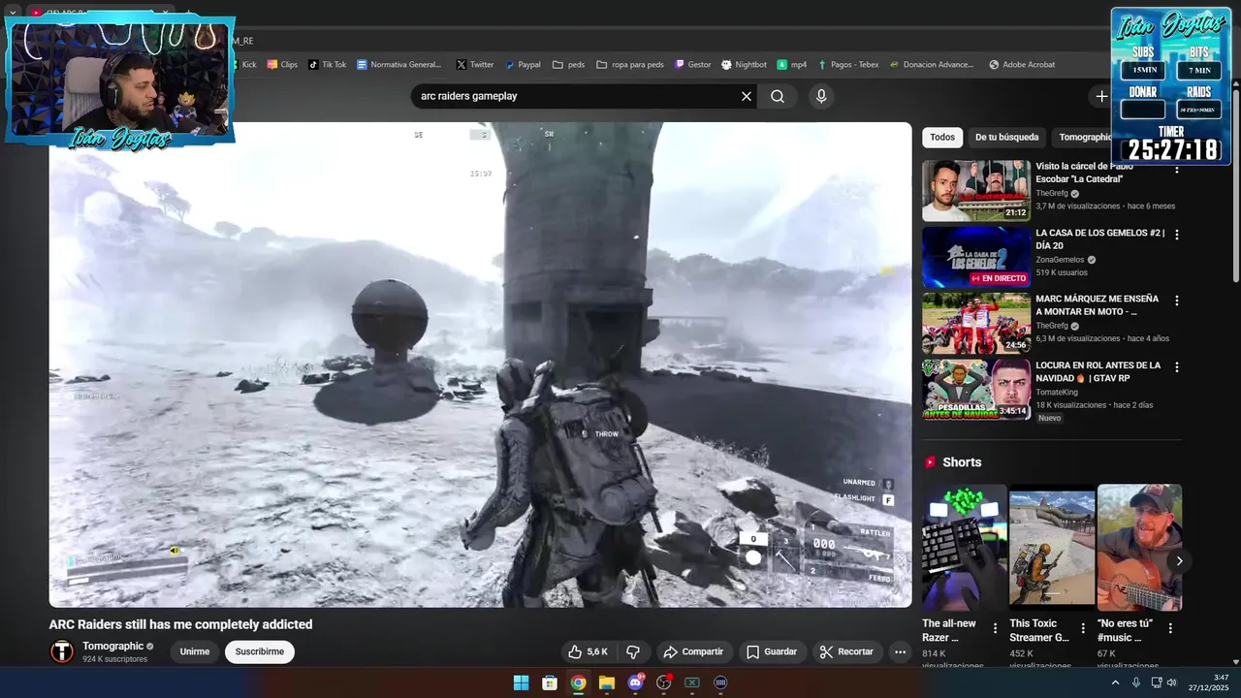This screenshot has width=1241, height=698.
Task: Open options for Marc Márquez video
Action: (x=1177, y=301)
